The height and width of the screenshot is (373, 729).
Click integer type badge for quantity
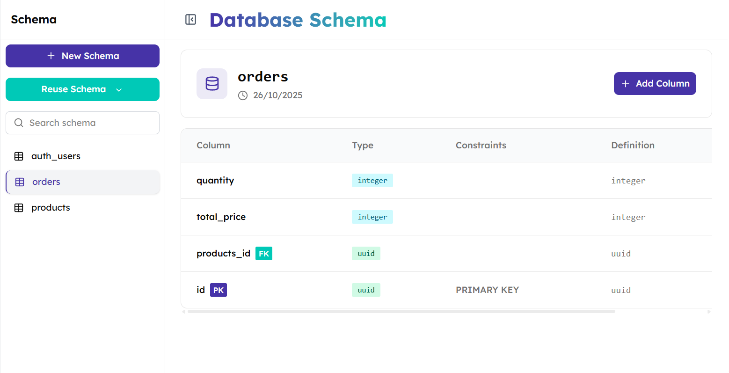coord(372,181)
